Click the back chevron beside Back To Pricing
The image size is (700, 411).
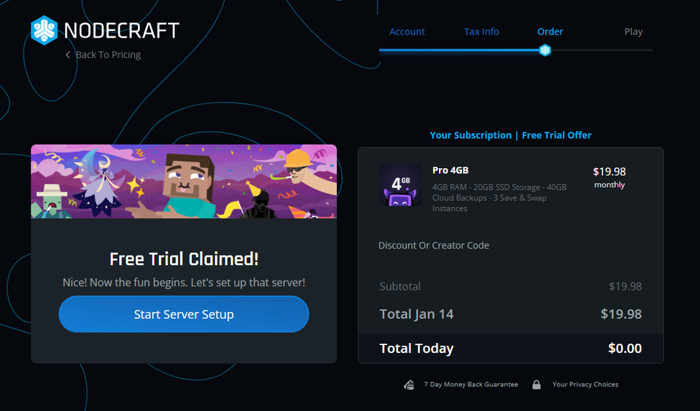coord(67,55)
